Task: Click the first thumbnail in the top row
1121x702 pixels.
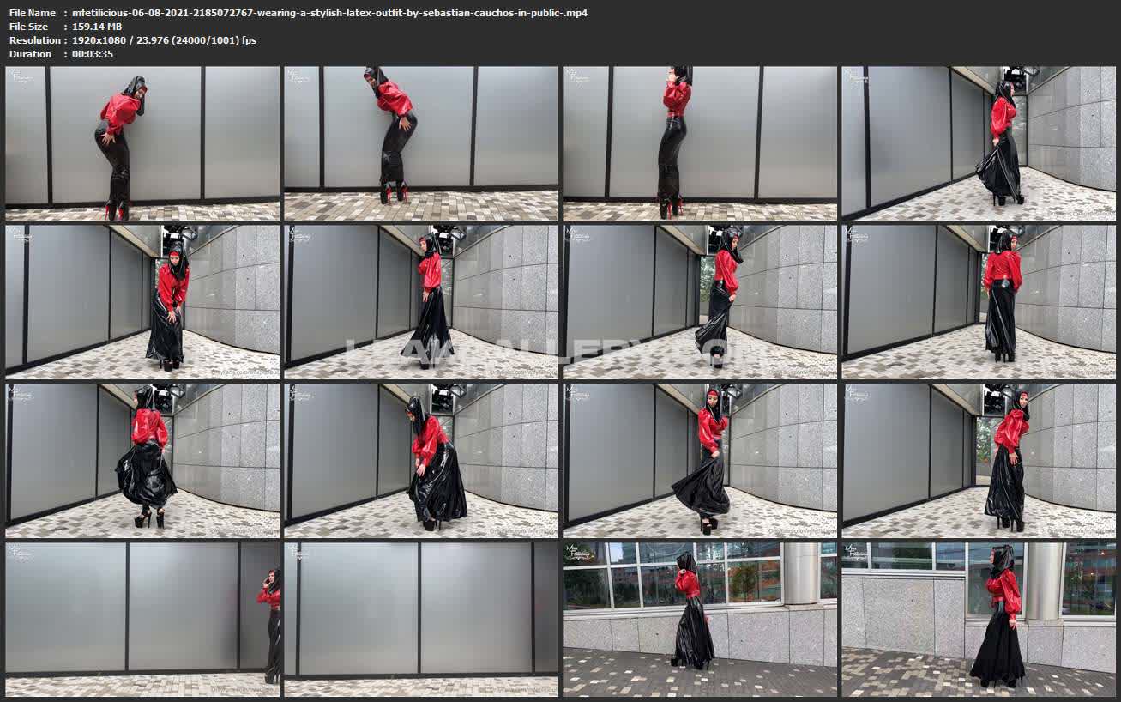Action: pos(142,143)
